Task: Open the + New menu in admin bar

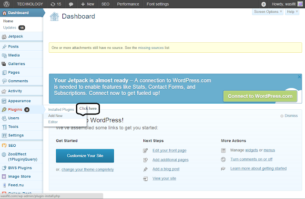Action: pyautogui.click(x=88, y=4)
